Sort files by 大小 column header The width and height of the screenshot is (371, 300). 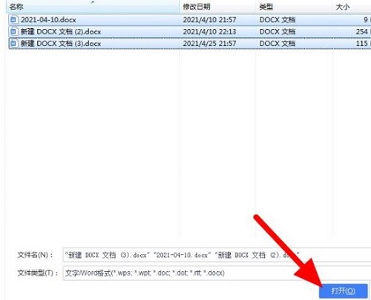pos(343,7)
